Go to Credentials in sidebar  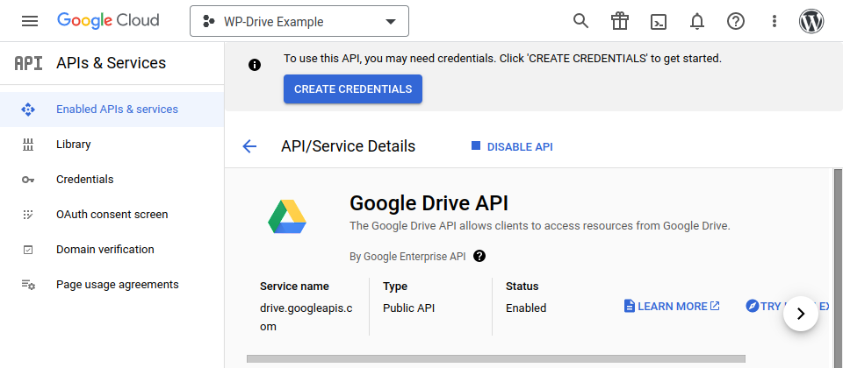click(x=84, y=180)
